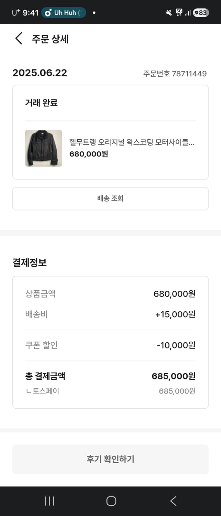Image resolution: width=221 pixels, height=516 pixels.
Task: Tap the cellular signal strength bars
Action: tap(188, 12)
